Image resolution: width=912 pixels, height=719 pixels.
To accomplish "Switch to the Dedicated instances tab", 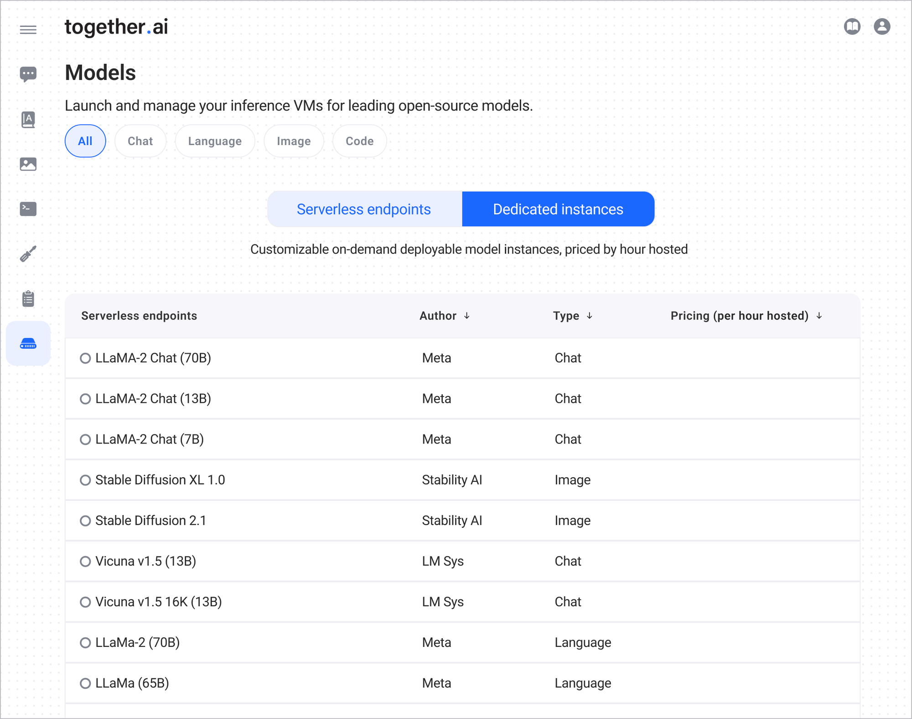I will click(x=558, y=209).
